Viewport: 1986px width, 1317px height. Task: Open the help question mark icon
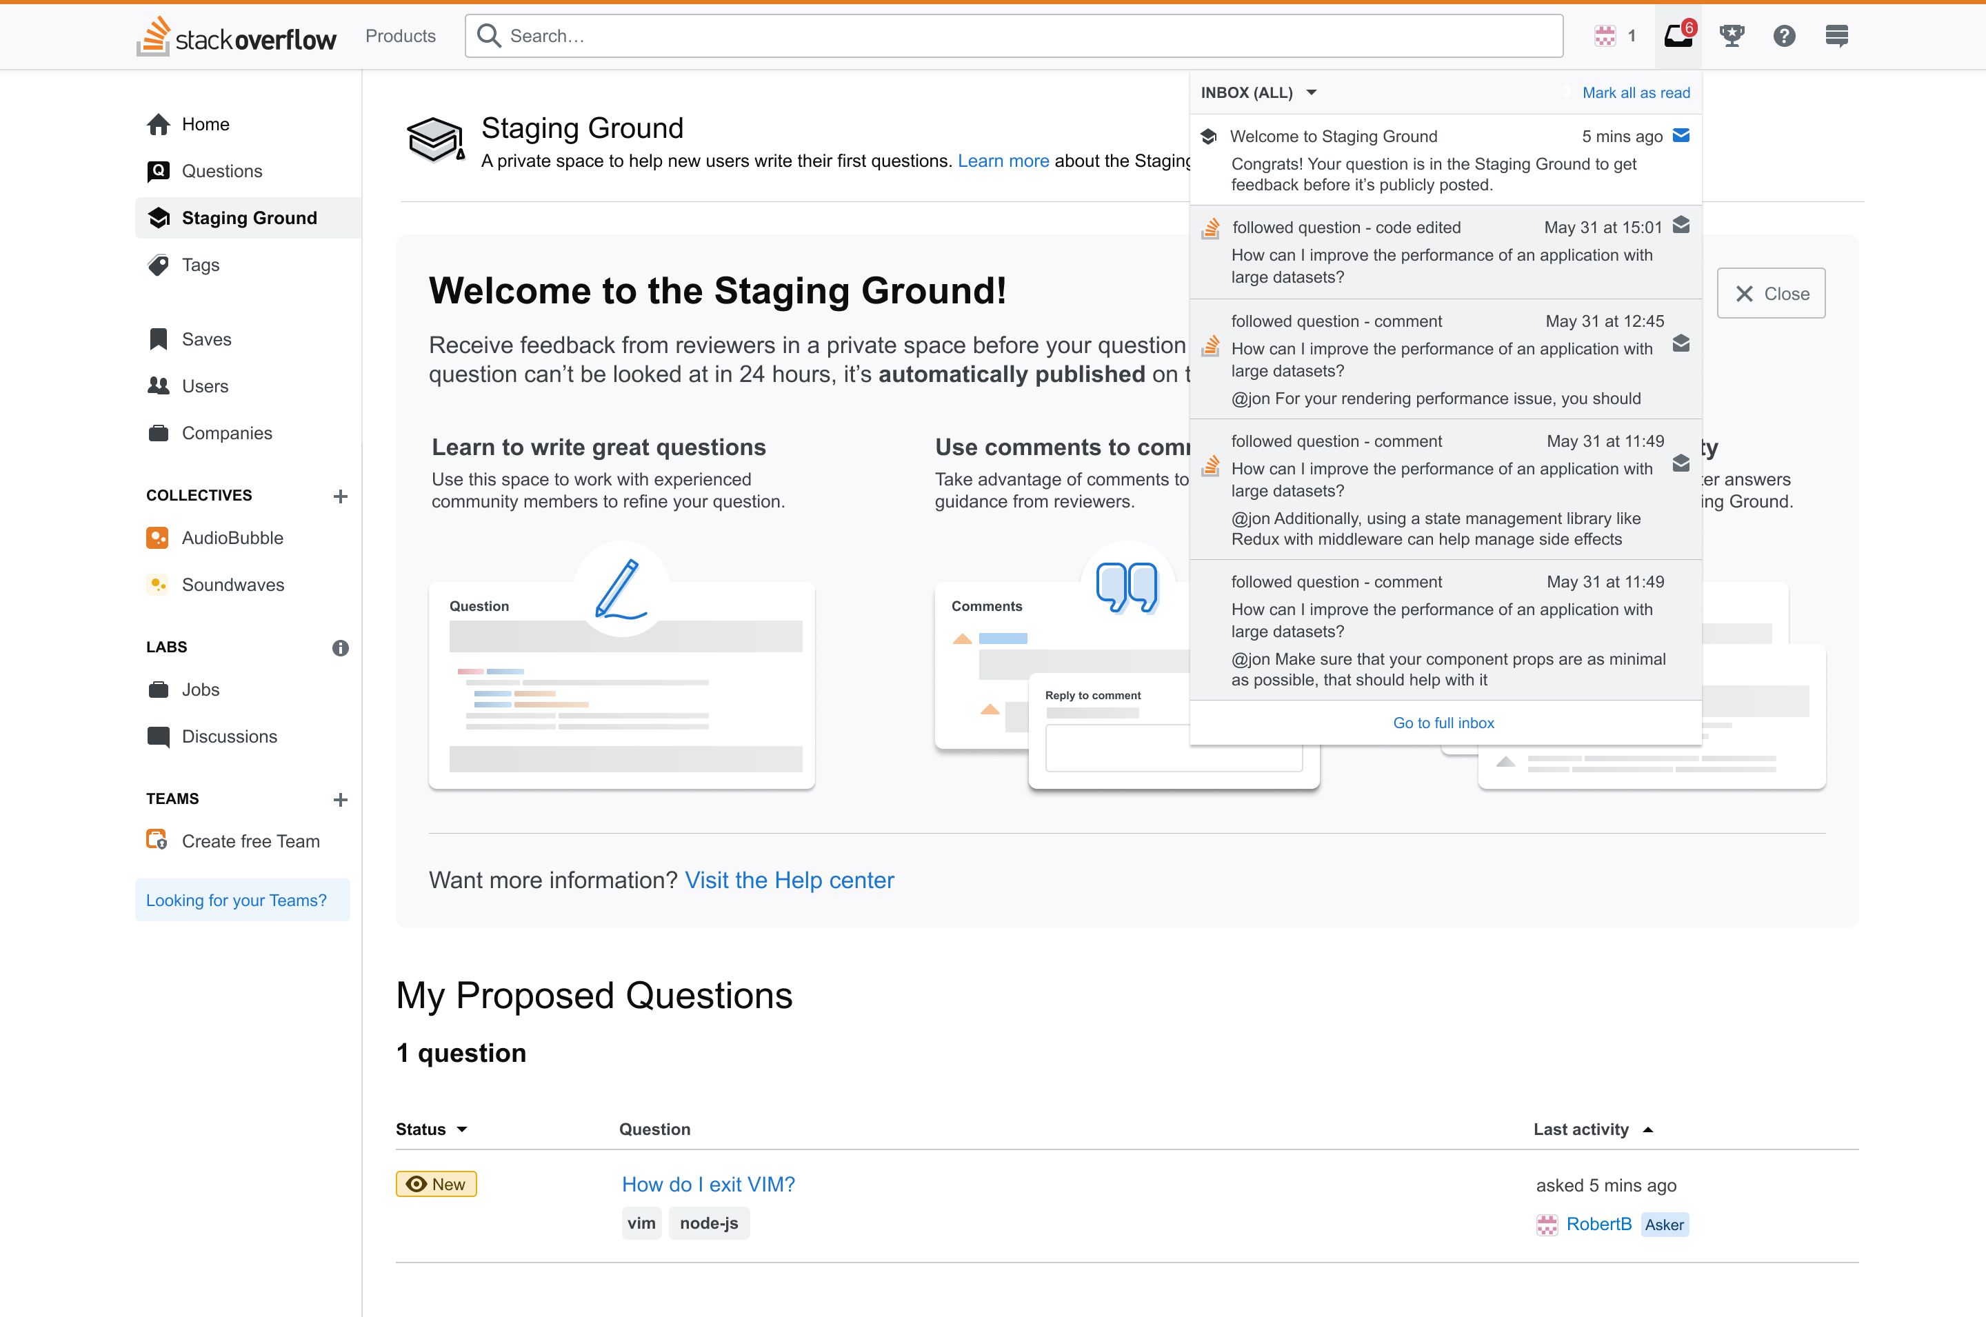[x=1784, y=35]
